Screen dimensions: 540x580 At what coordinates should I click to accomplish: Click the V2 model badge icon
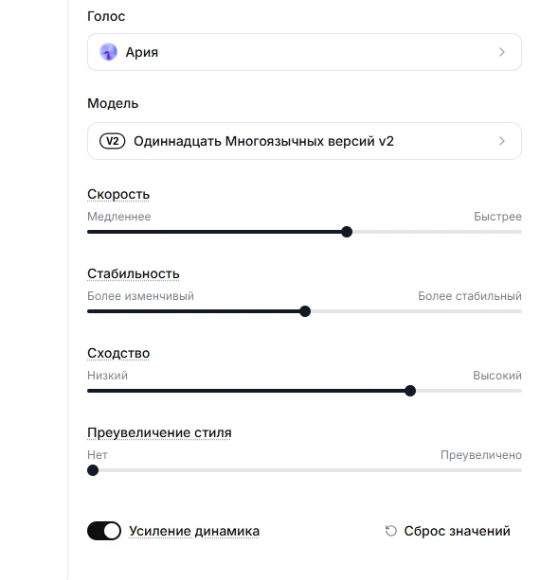pyautogui.click(x=112, y=141)
